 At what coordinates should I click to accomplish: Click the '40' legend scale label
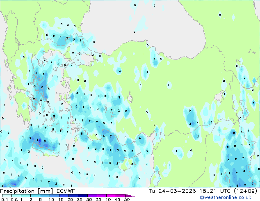[108, 199]
